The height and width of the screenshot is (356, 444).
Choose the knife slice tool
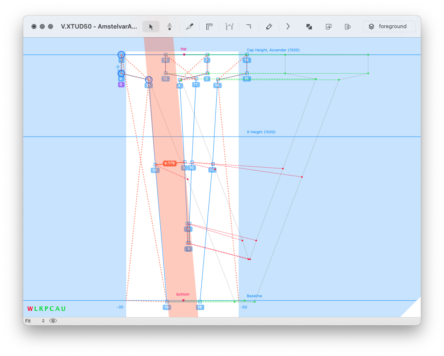tap(190, 26)
